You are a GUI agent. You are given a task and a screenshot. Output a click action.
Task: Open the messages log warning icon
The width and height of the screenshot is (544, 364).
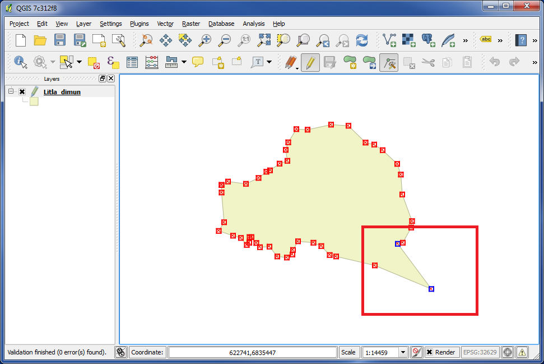pyautogui.click(x=522, y=352)
